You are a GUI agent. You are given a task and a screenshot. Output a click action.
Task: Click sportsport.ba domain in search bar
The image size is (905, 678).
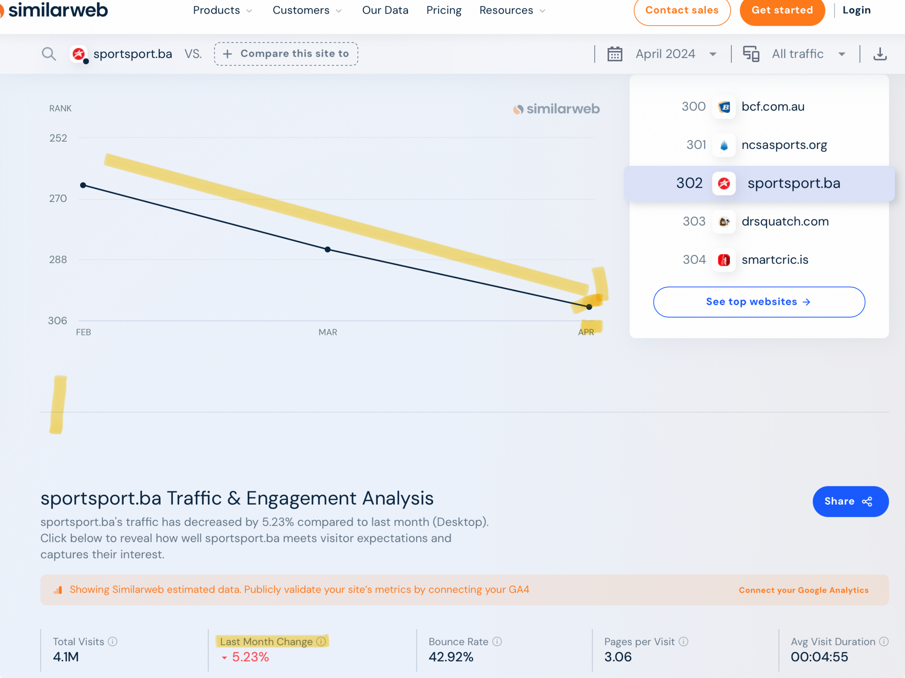tap(133, 54)
